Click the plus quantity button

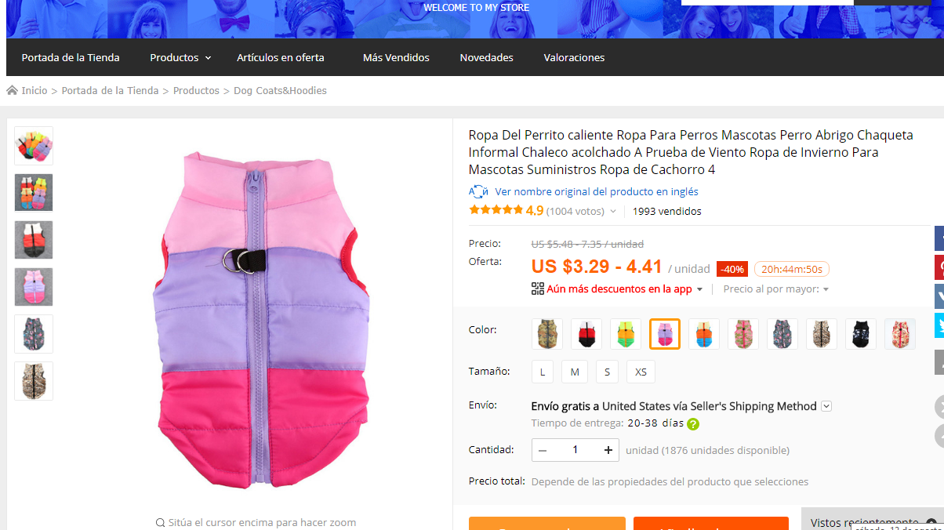pyautogui.click(x=608, y=450)
